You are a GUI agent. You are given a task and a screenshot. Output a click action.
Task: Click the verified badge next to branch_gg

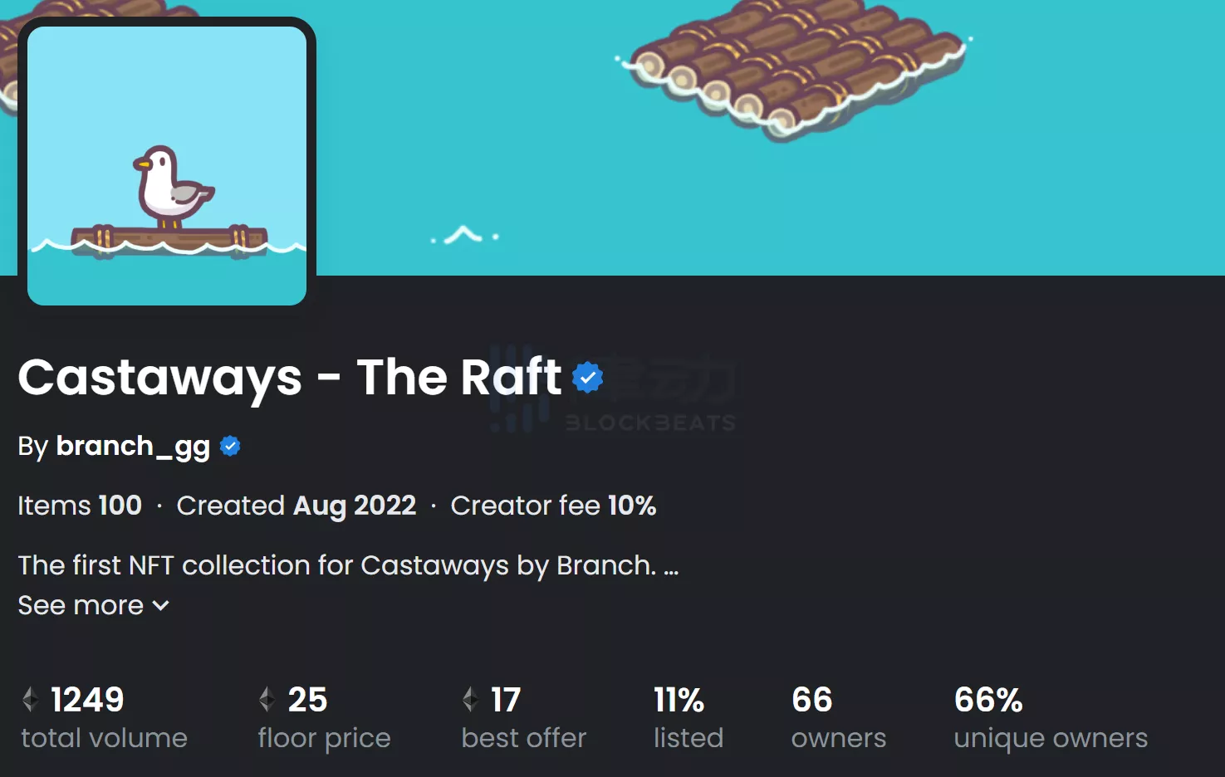[230, 447]
